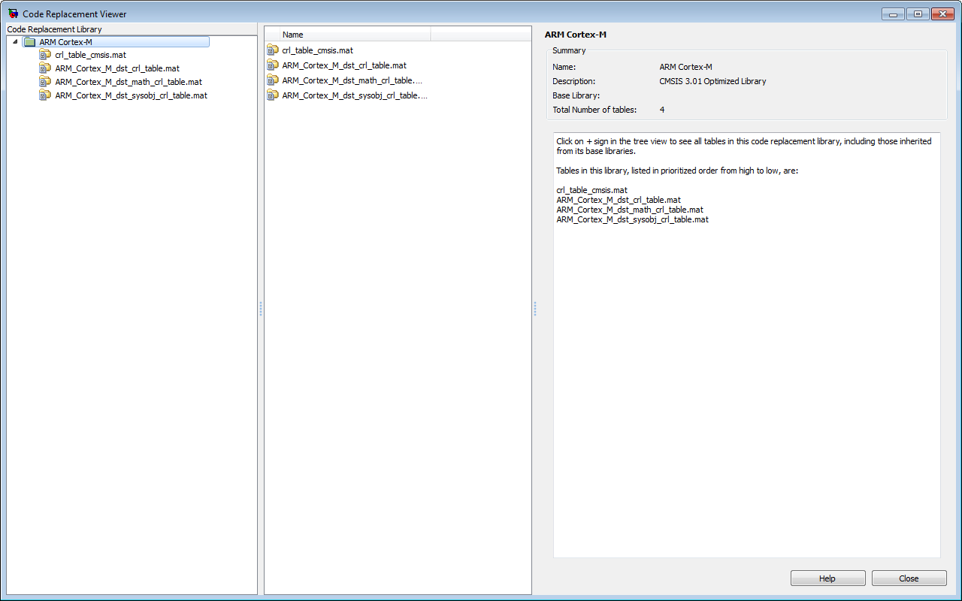Image resolution: width=962 pixels, height=601 pixels.
Task: Select ARM_Cortex_M_dst_math_crl_table text in the Name list
Action: [352, 80]
